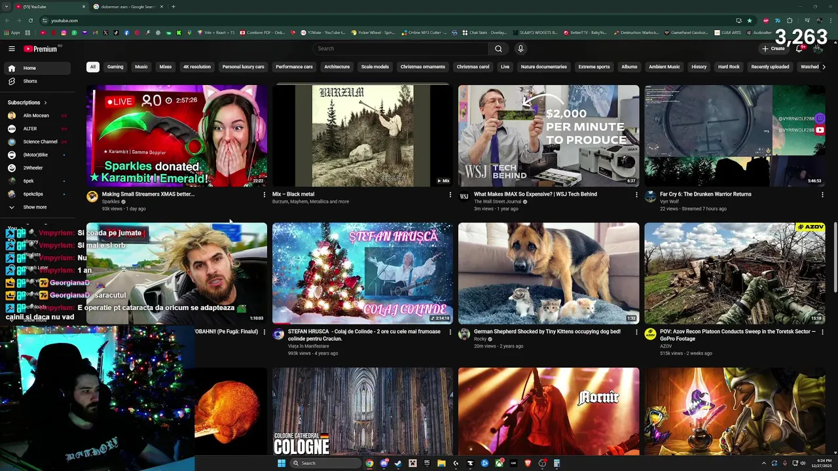
Task: Play the Cologne Cathedral video thumbnail
Action: click(363, 411)
